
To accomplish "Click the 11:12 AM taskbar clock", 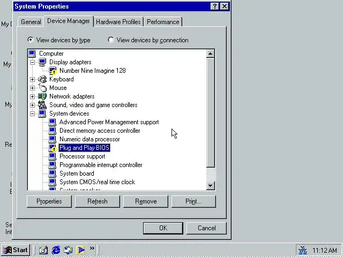I will (325, 250).
